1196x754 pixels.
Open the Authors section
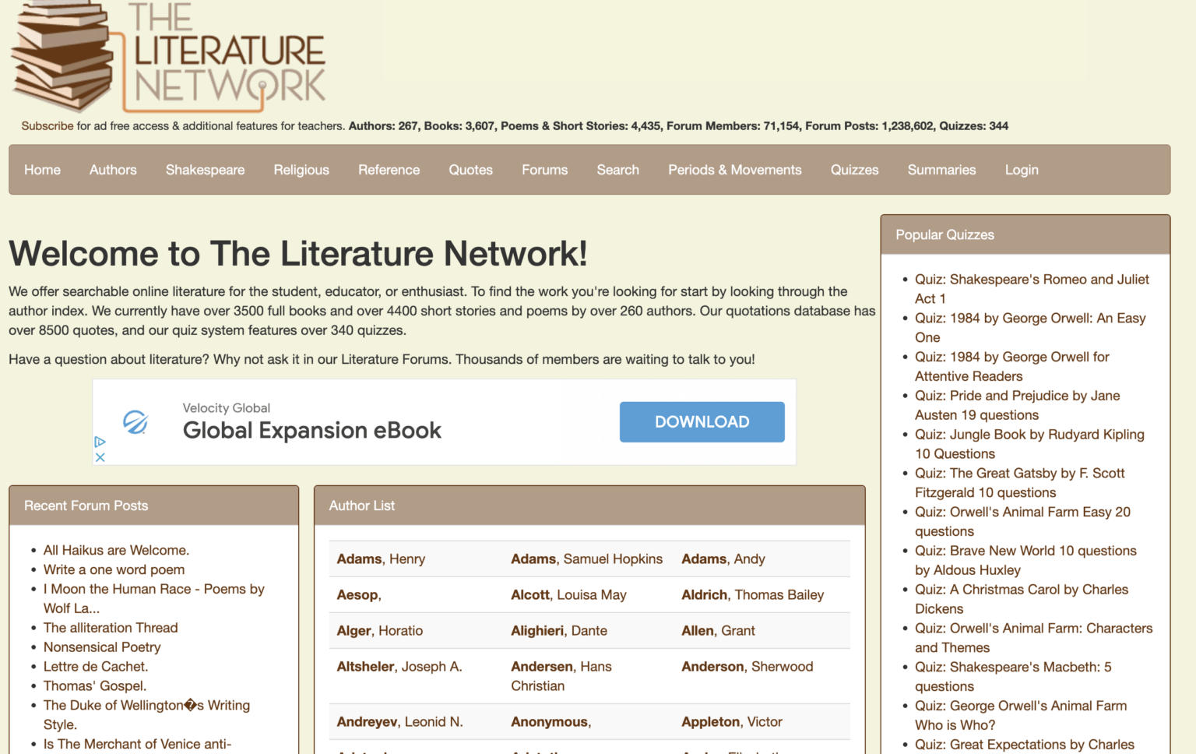tap(112, 169)
